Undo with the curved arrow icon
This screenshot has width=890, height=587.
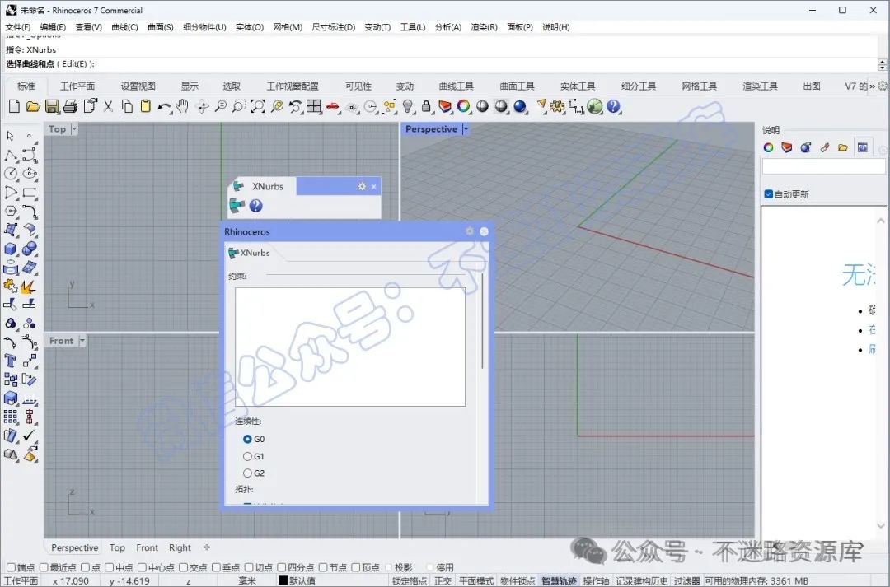164,106
